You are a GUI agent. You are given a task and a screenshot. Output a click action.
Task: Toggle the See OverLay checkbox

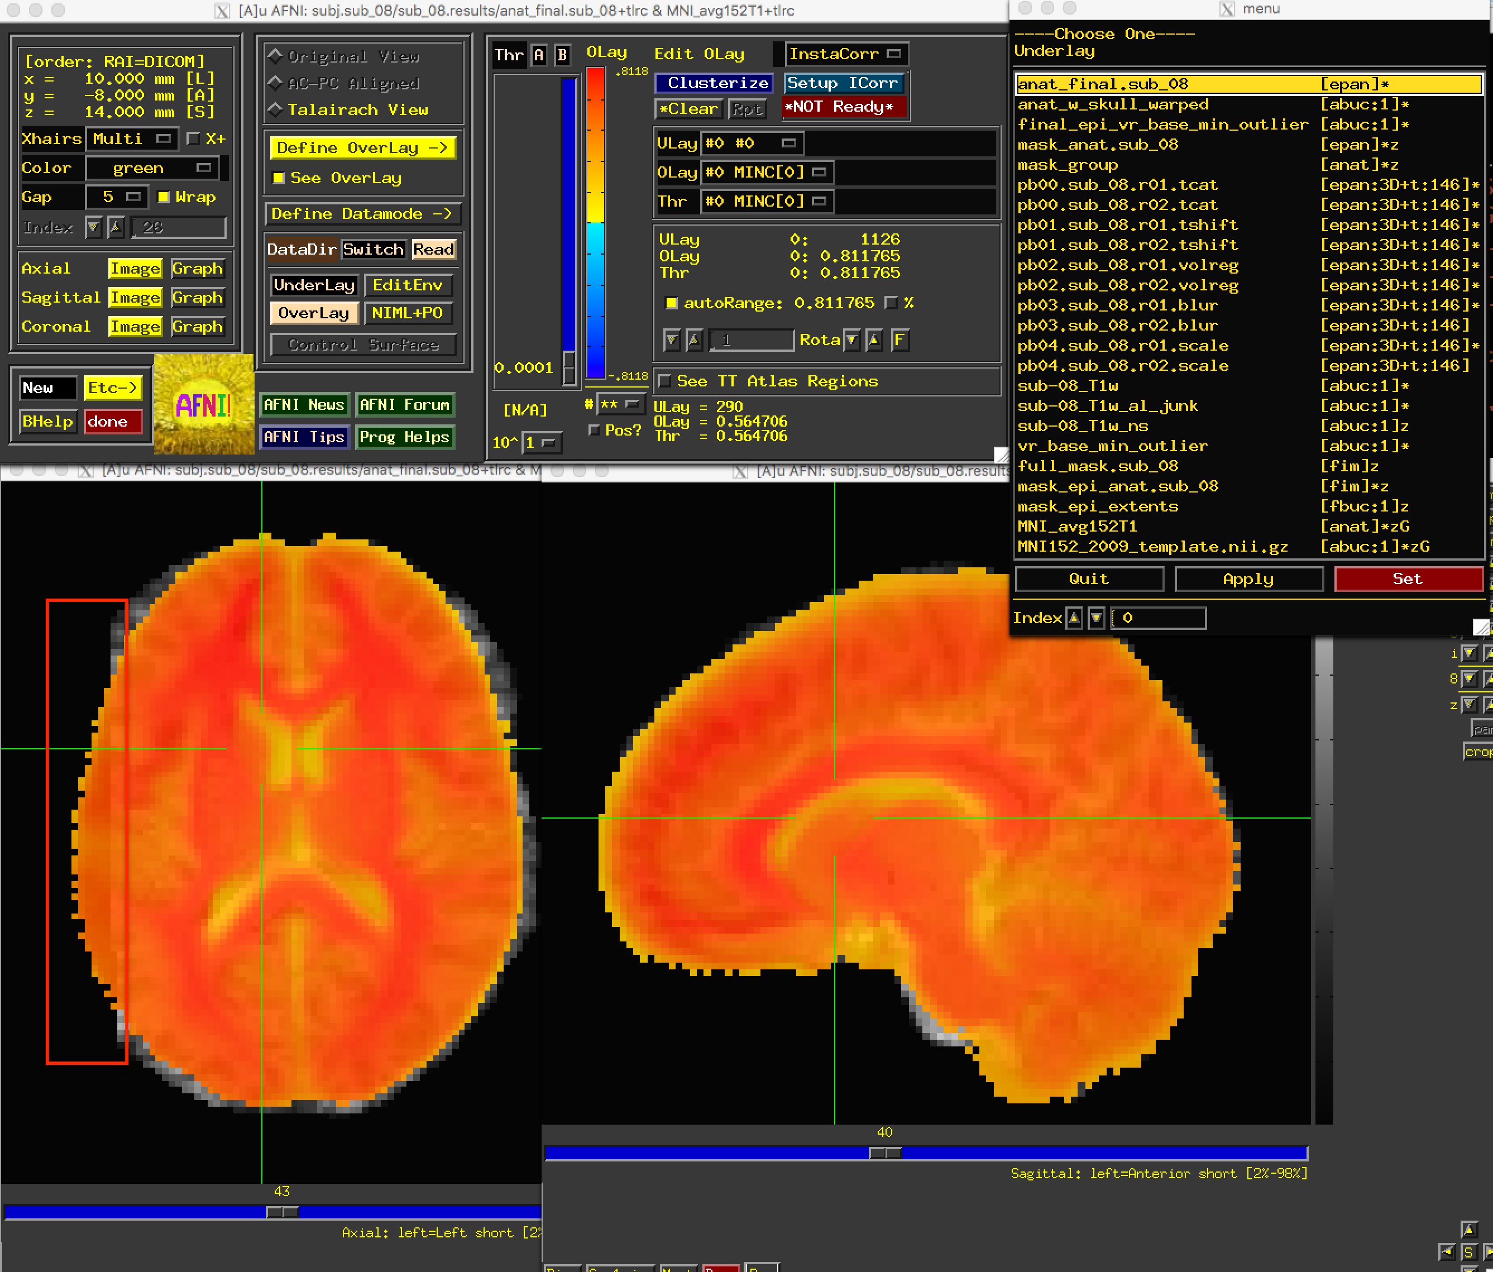tap(278, 178)
